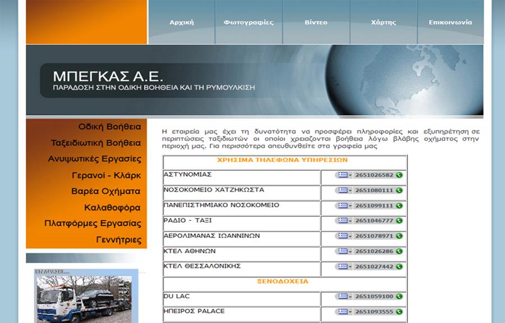Click phone number 2651026582
This screenshot has height=323, width=505.
(374, 175)
